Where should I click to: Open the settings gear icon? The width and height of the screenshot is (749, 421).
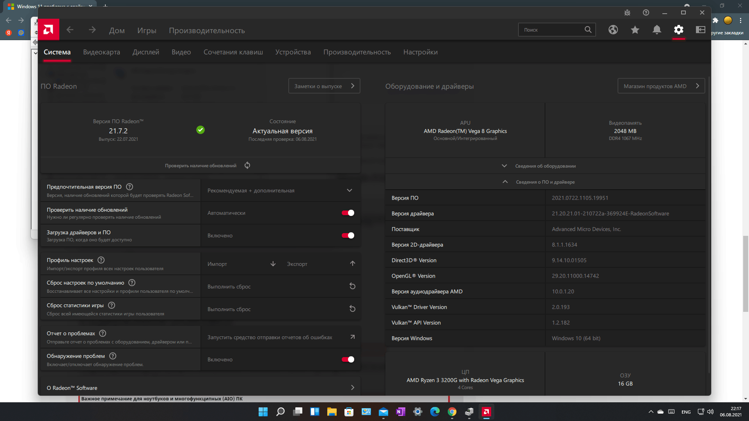[679, 30]
